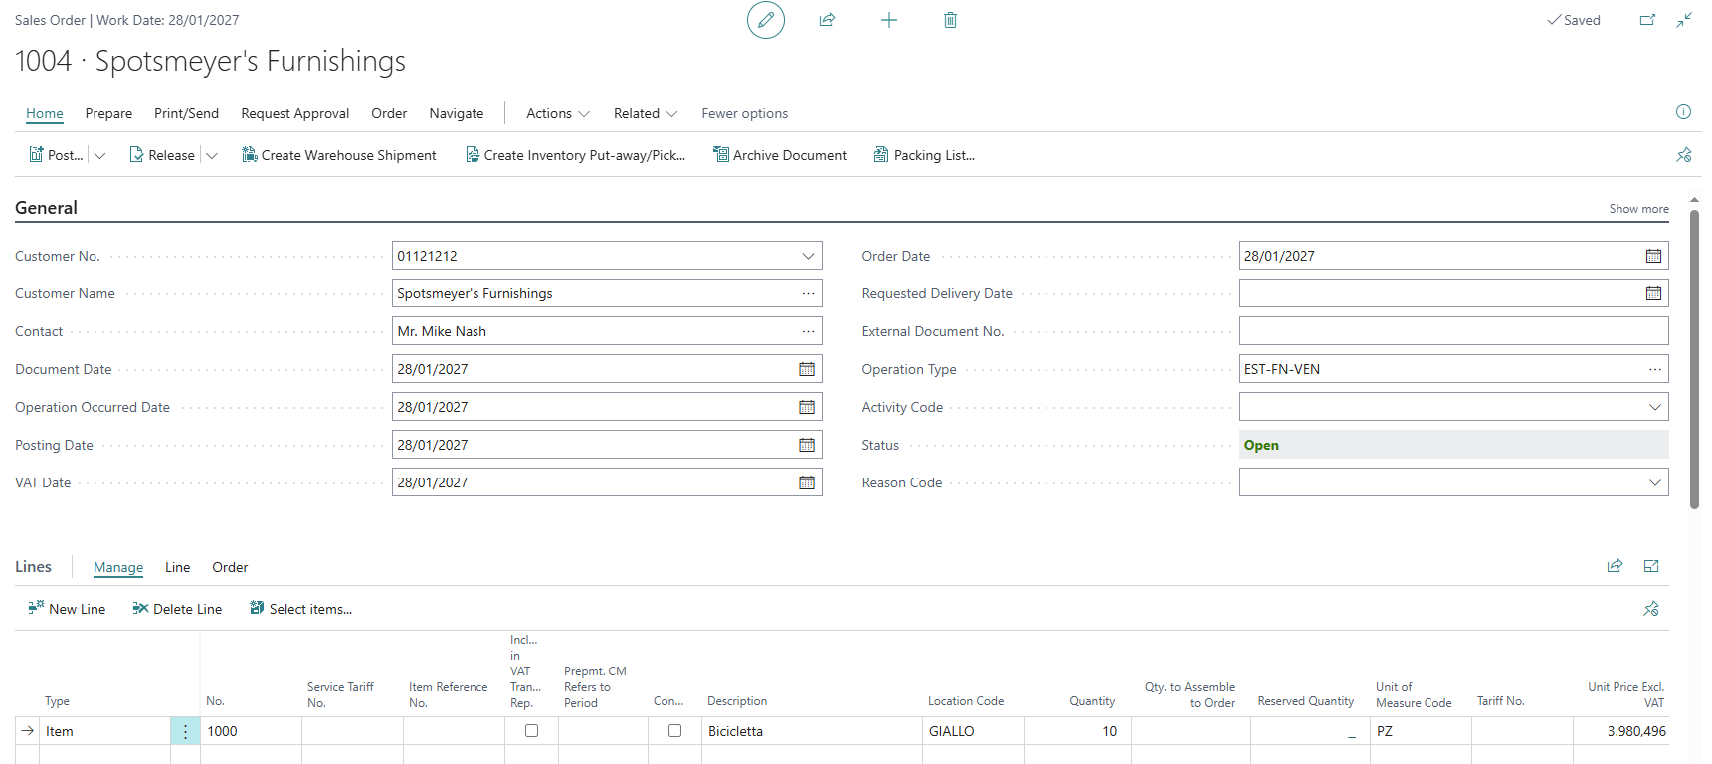Maximize the Lines section icon

coord(1651,566)
